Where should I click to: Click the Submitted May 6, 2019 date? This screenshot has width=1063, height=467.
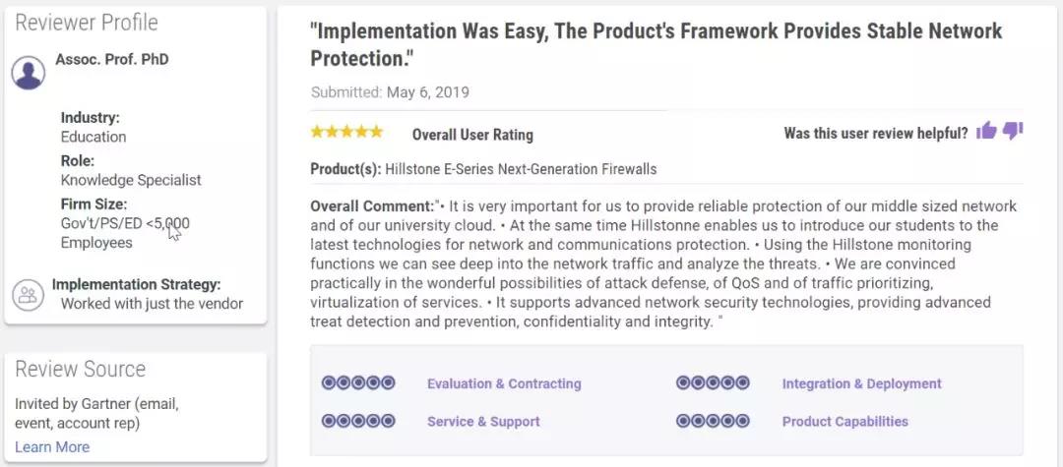[x=390, y=92]
